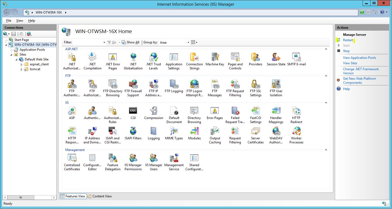
Task: Collapse the FTP group
Action: click(x=326, y=76)
